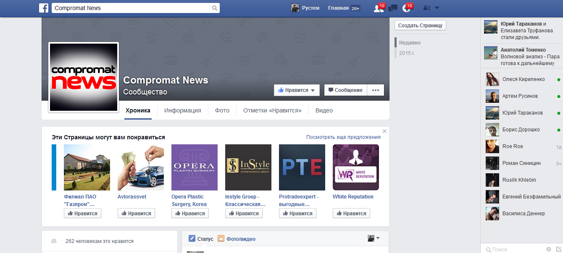The width and height of the screenshot is (563, 253).
Task: Open ticker story about Юрий Тараканов friendship
Action: point(522,31)
